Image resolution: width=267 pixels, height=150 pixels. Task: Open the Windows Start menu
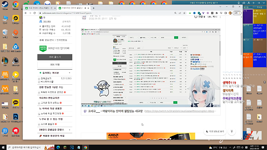pyautogui.click(x=3, y=147)
